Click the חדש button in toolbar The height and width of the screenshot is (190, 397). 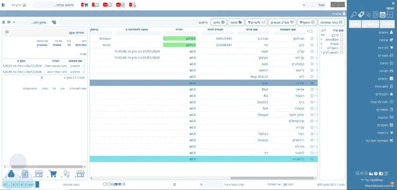(x=219, y=22)
